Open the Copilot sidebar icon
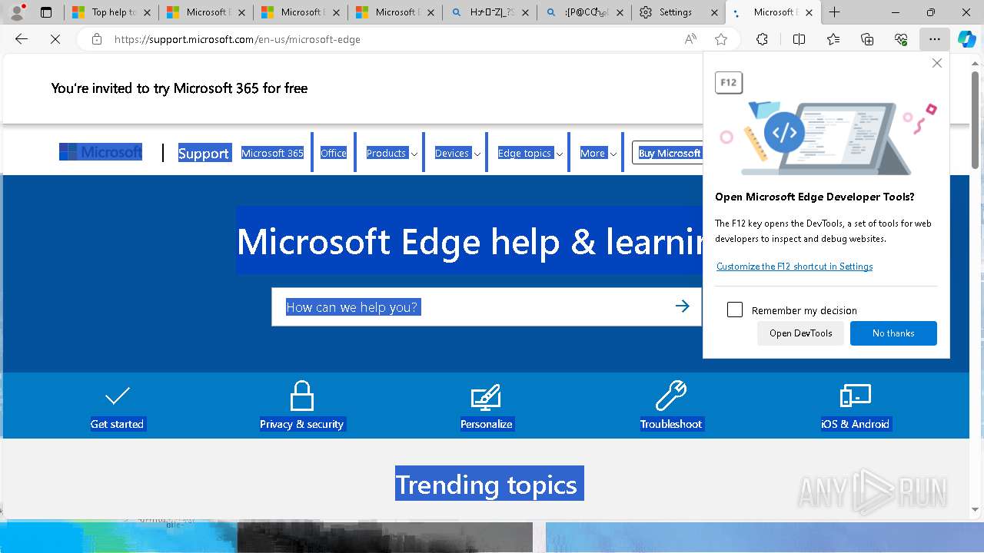The image size is (984, 553). pyautogui.click(x=966, y=39)
